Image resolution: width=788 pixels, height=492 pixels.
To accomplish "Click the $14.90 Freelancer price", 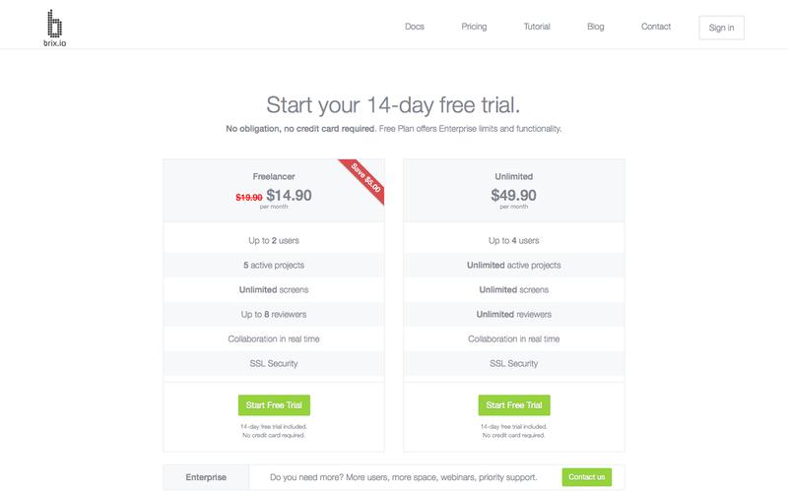I will click(290, 196).
